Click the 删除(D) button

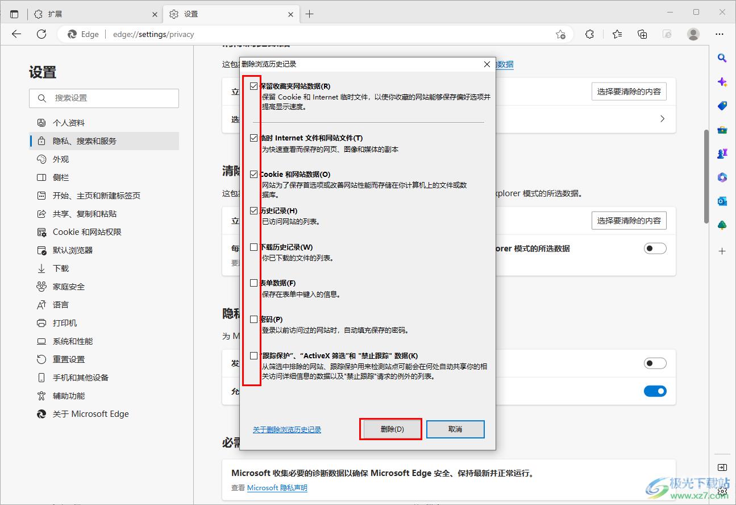[392, 429]
